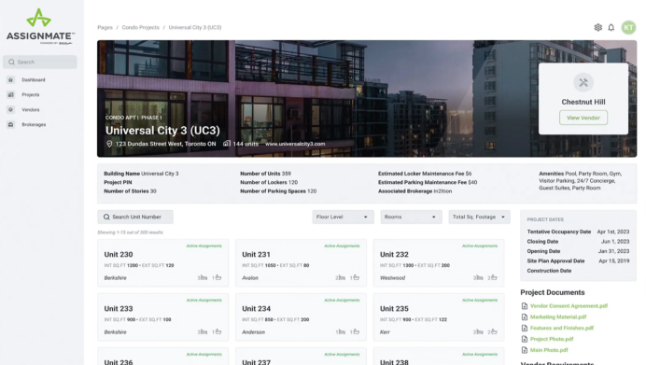Open the Total Sq. Footage dropdown

click(479, 218)
